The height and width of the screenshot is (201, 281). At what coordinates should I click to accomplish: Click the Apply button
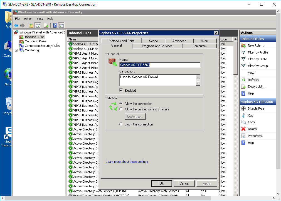coord(207,183)
